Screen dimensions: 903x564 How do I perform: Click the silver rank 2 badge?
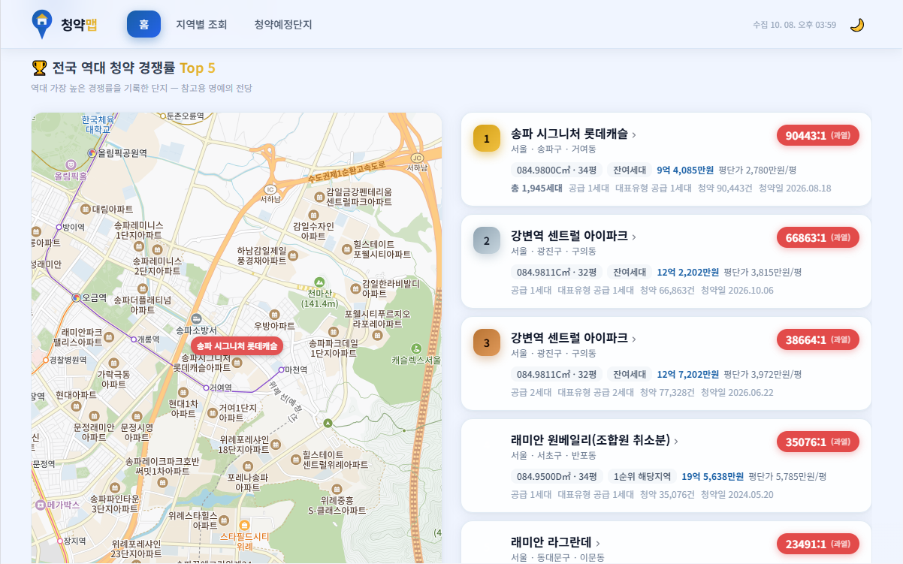(x=487, y=240)
